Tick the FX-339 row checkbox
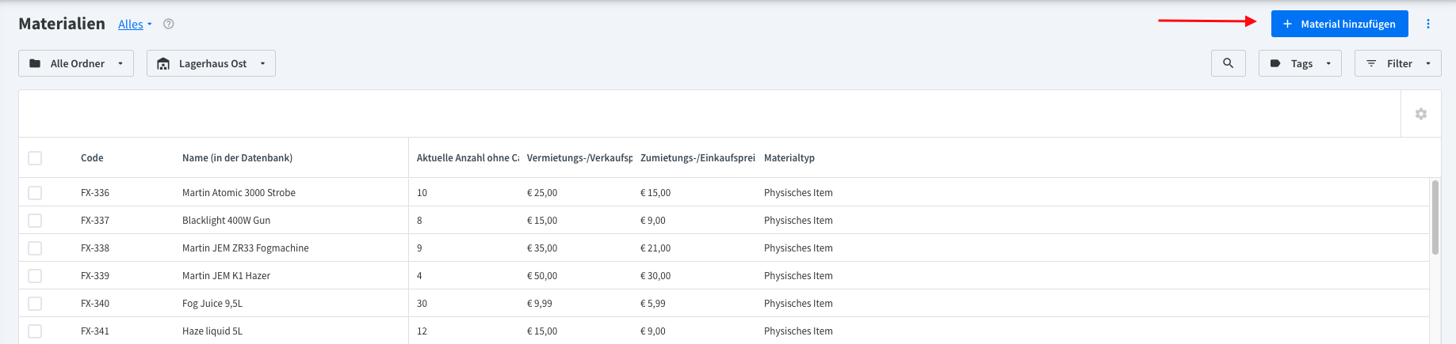 [x=35, y=276]
